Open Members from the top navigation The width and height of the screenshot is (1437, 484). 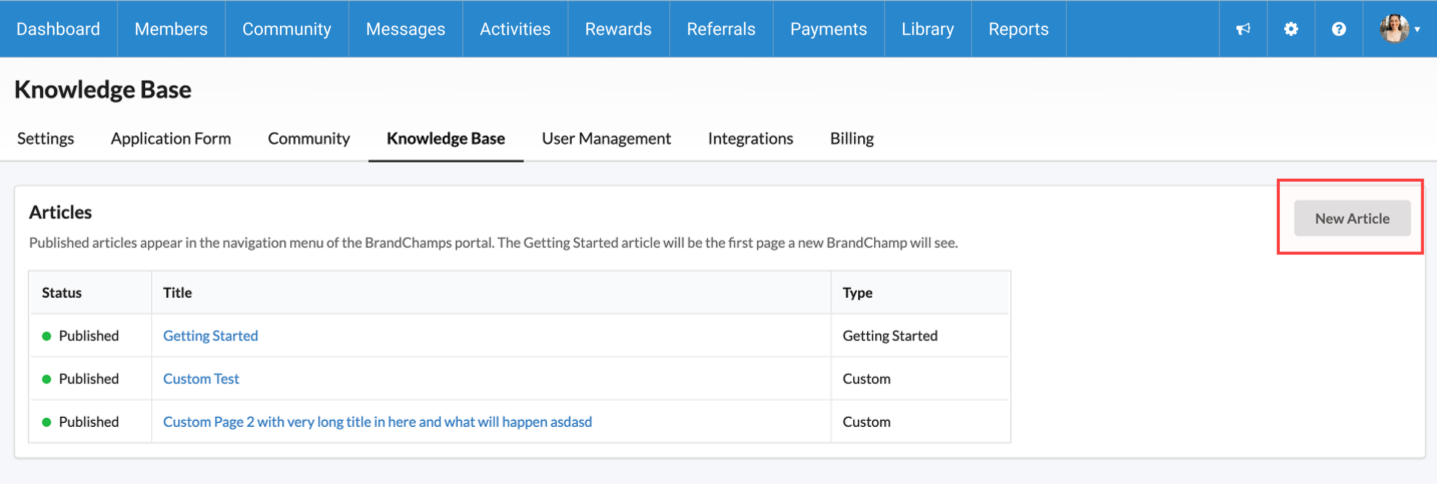coord(171,29)
